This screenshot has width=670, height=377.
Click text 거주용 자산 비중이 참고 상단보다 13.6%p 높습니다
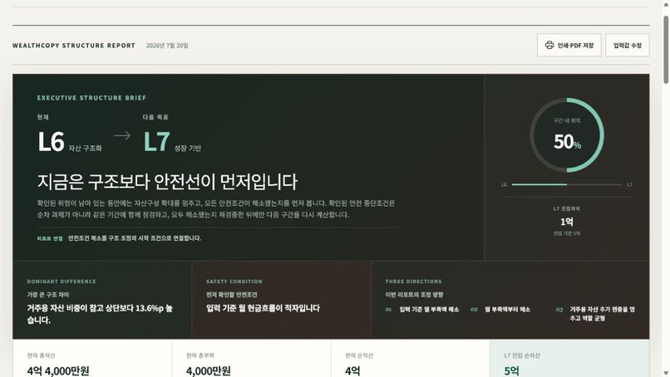point(100,314)
